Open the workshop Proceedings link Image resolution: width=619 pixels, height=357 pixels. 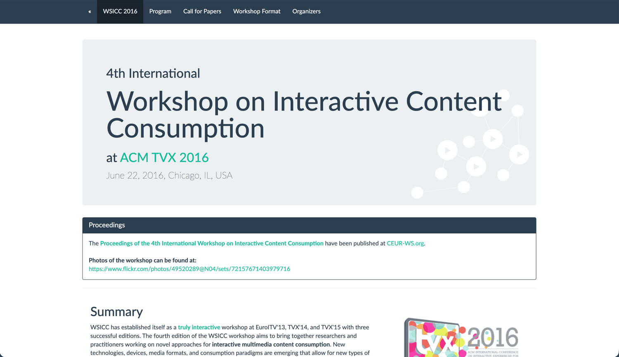[211, 243]
